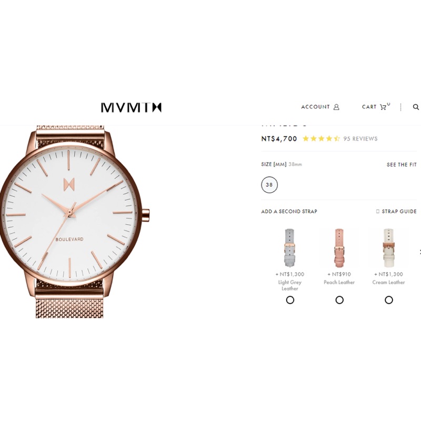Click the Cream Leather strap image

[x=388, y=248]
